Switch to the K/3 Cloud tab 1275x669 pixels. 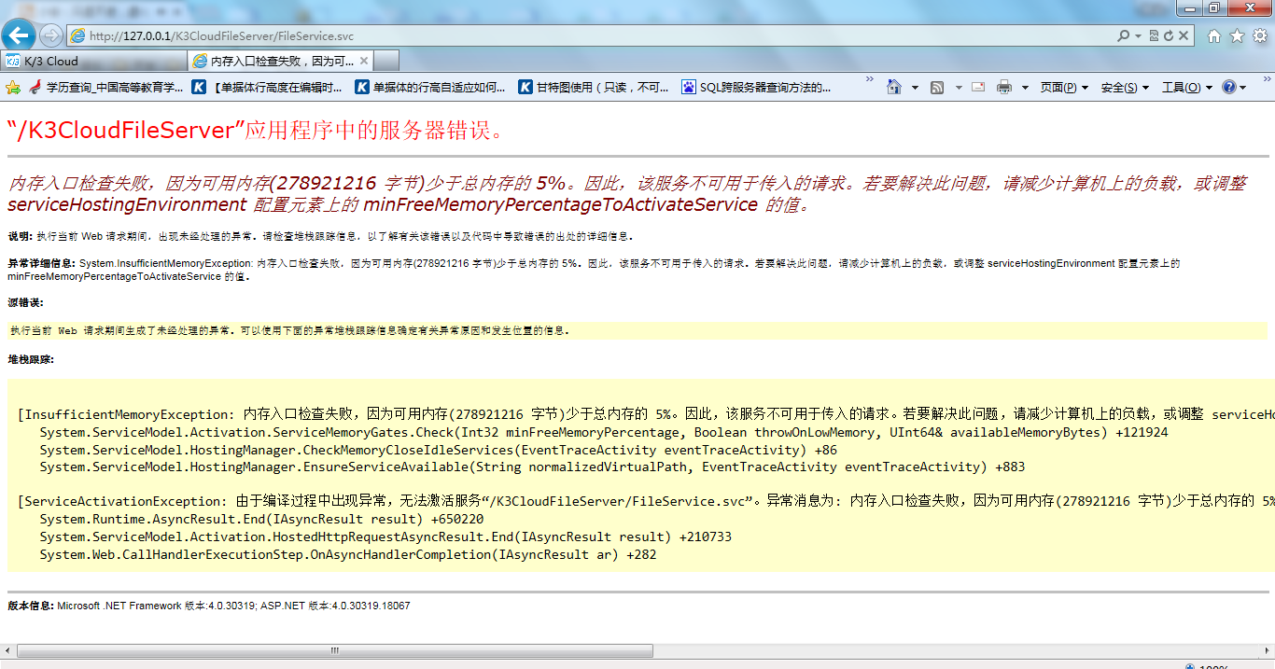[93, 61]
